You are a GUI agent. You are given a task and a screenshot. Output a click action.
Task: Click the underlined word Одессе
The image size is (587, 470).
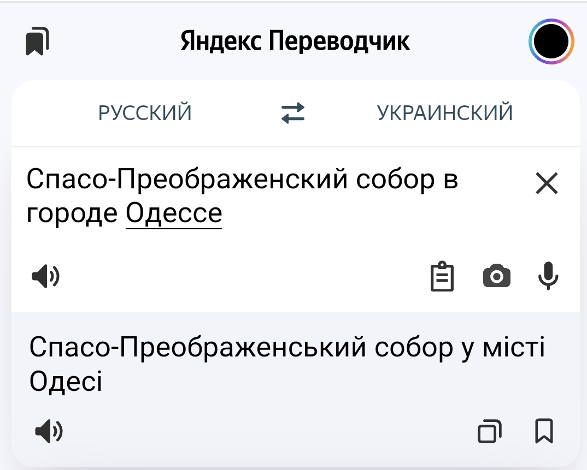click(174, 213)
